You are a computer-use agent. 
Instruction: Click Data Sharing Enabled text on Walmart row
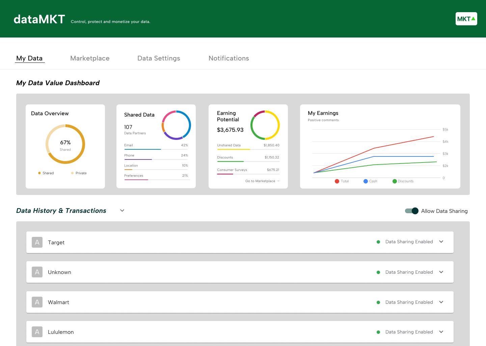coord(409,302)
